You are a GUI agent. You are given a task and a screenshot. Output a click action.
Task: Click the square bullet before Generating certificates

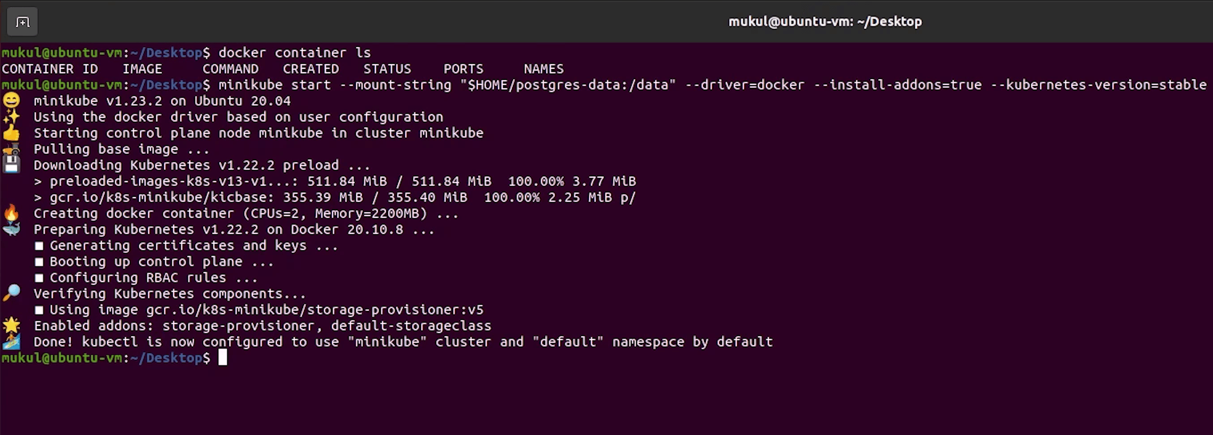[x=39, y=246]
